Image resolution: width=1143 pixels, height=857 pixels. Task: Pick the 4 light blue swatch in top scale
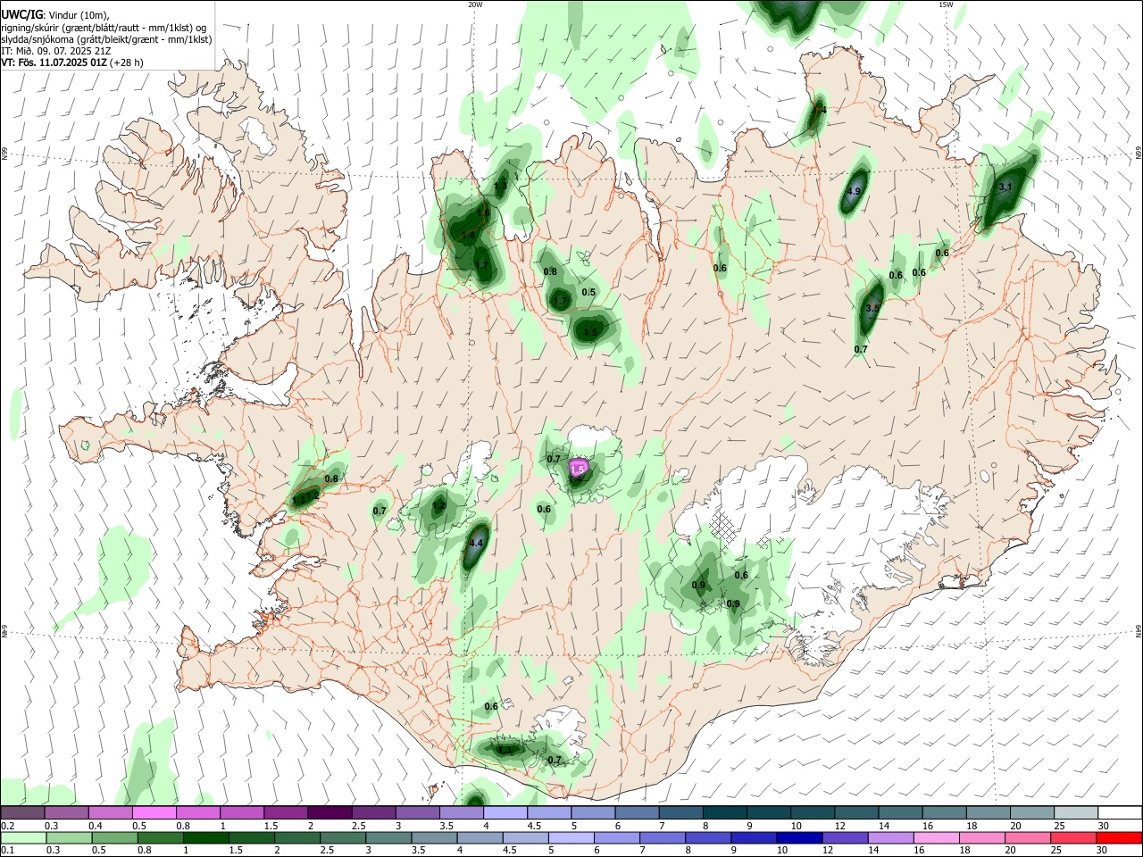click(505, 813)
